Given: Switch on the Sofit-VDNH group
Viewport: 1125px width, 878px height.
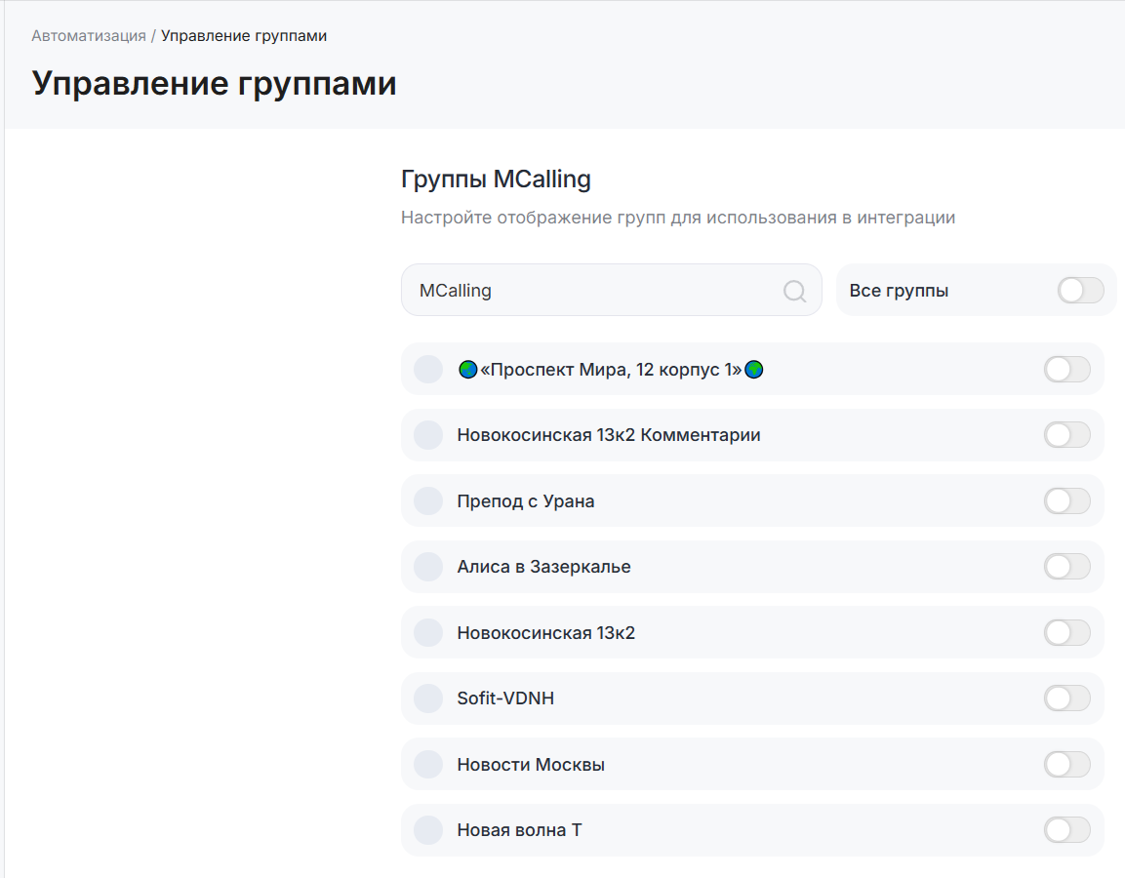Looking at the screenshot, I should pos(1066,698).
